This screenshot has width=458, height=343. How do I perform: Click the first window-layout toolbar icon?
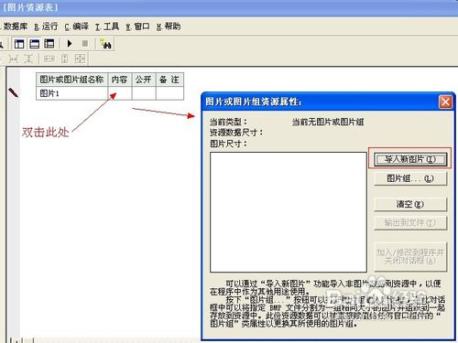(19, 44)
